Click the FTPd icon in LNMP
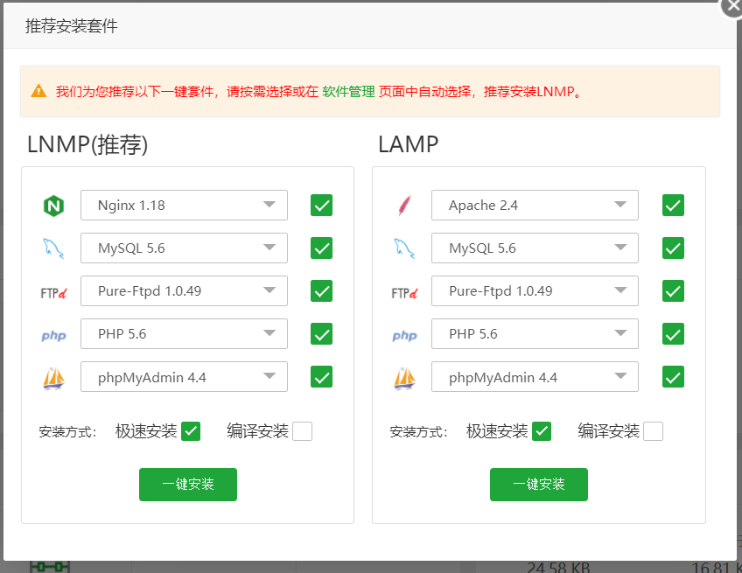The image size is (742, 573). coord(53,293)
